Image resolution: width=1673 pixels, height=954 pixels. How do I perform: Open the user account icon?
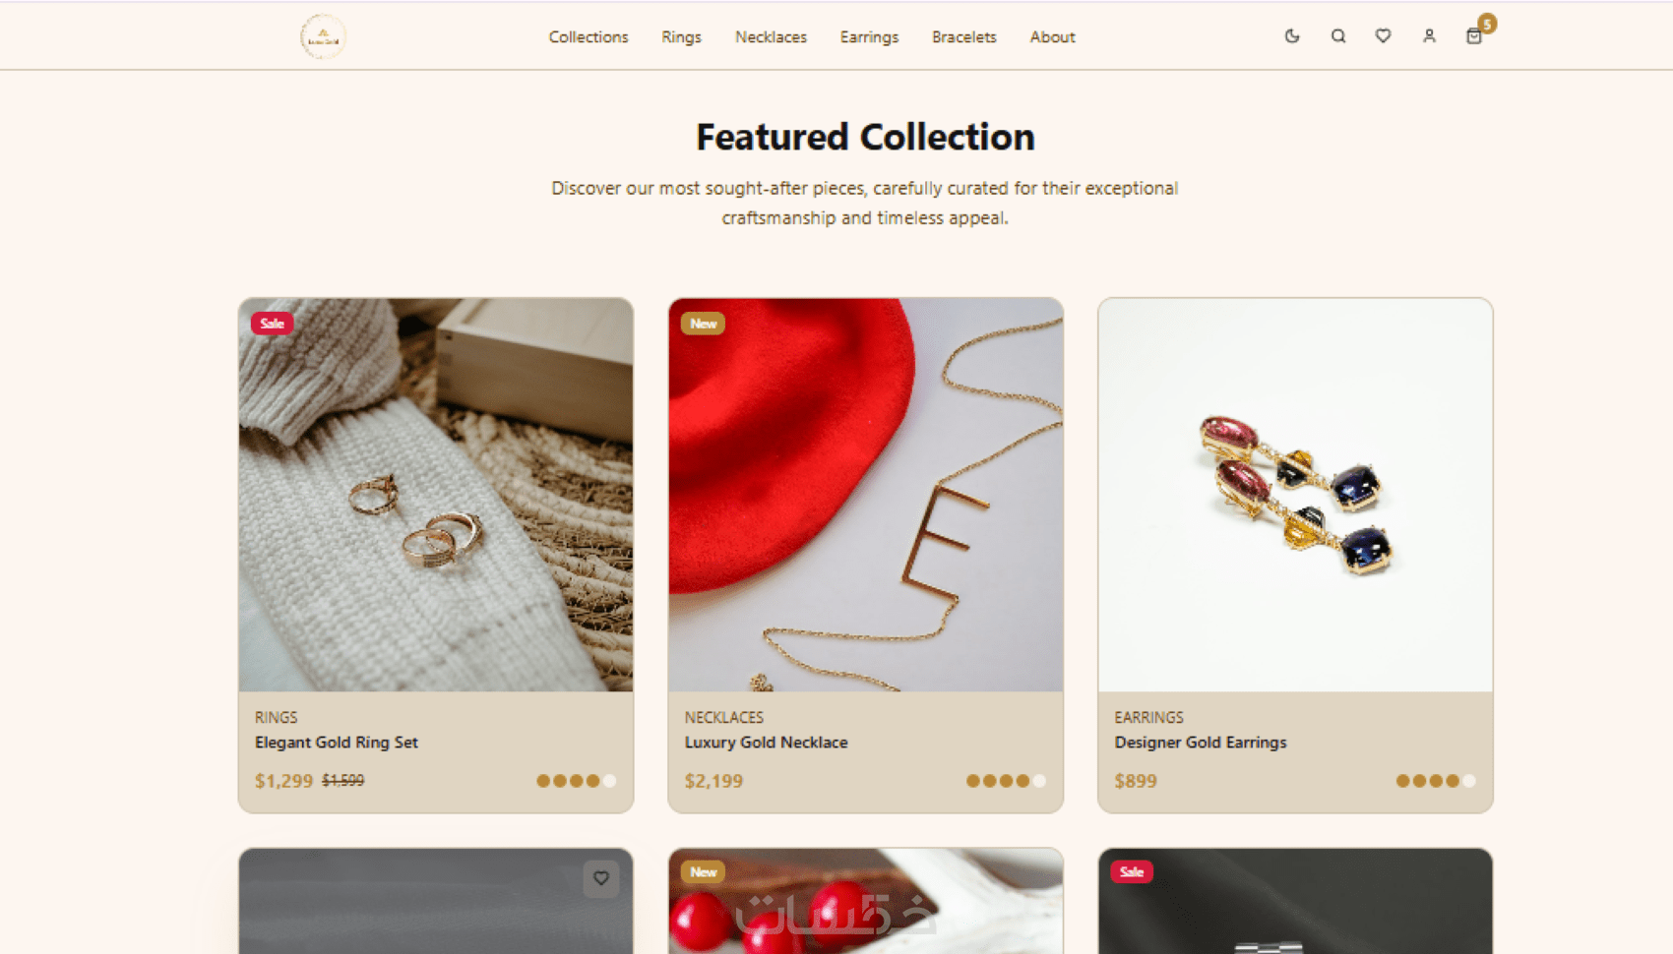tap(1429, 36)
